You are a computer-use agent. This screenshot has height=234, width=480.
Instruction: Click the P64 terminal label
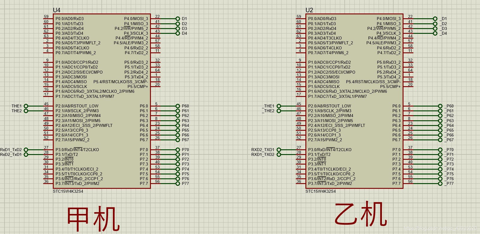(x=185, y=125)
